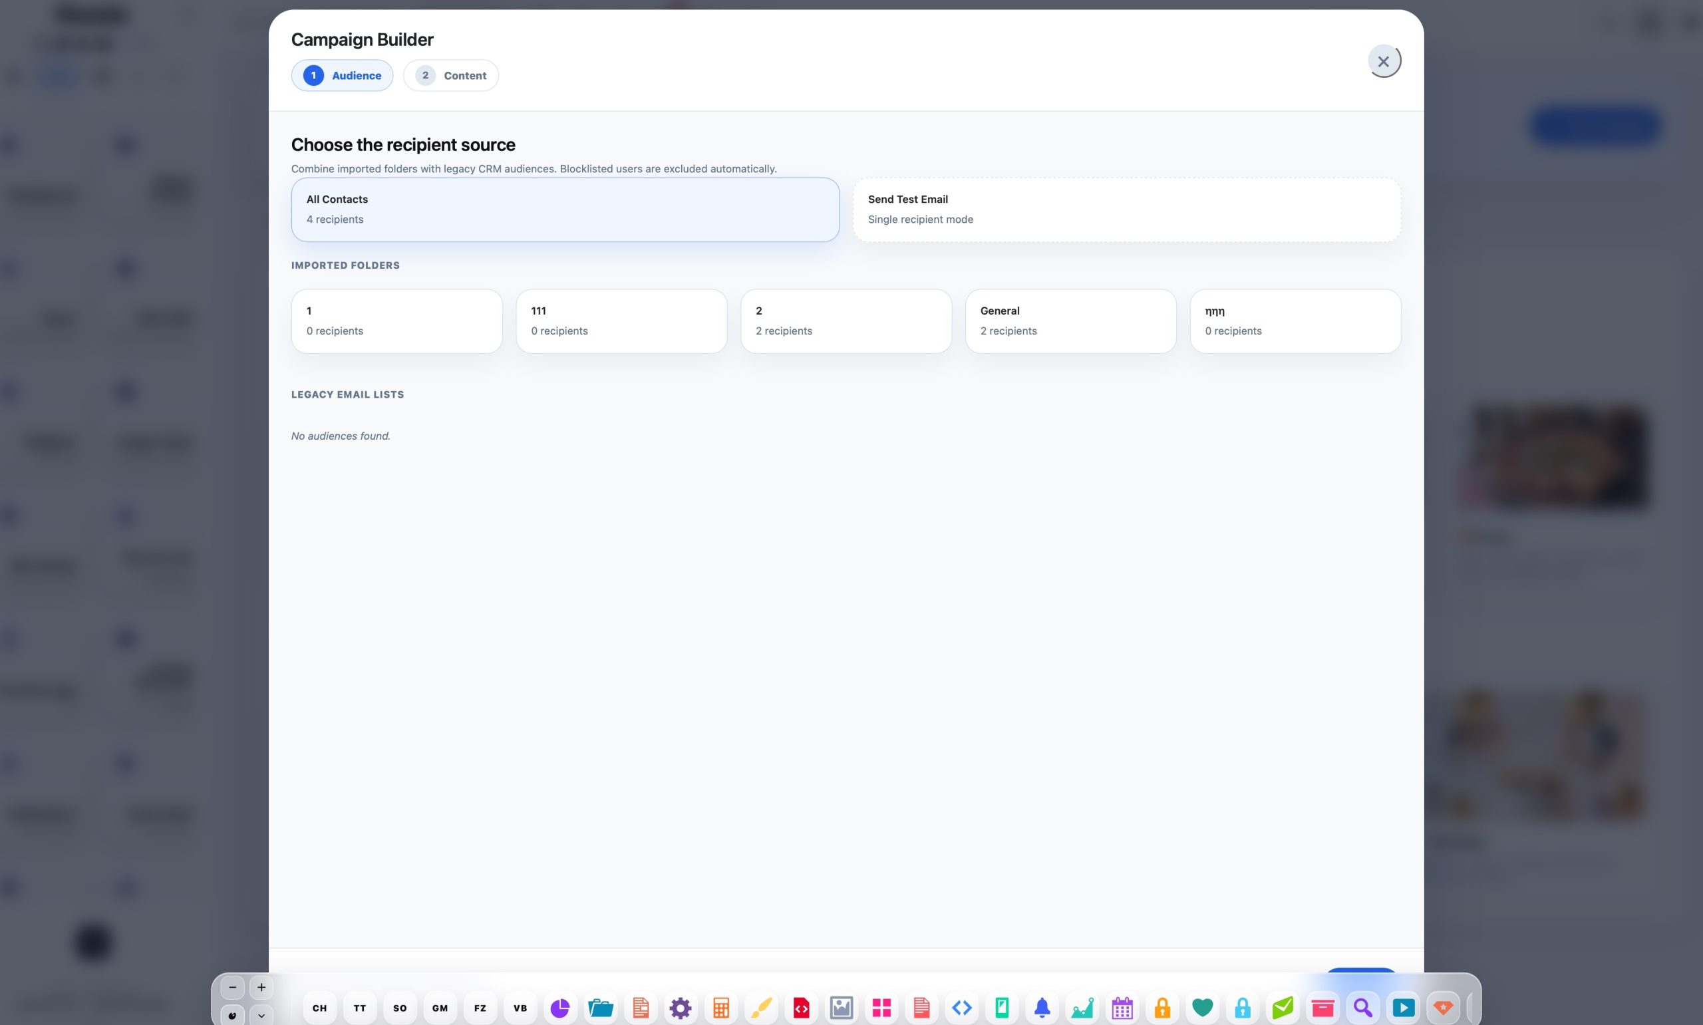Open the picture frame image dock icon
Screen dimensions: 1703x1025
click(841, 1008)
